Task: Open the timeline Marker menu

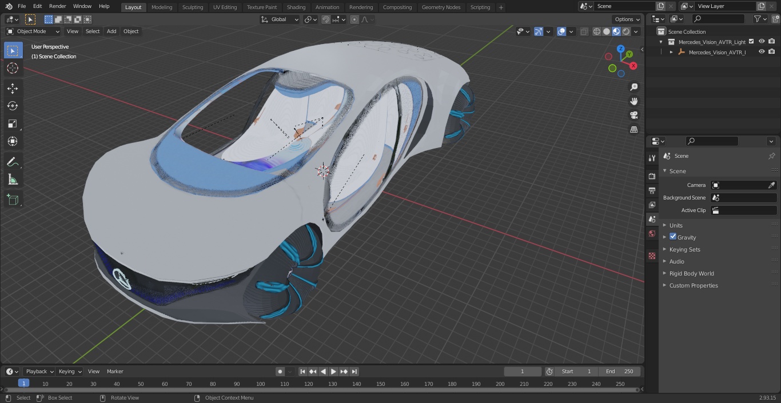Action: click(x=115, y=372)
